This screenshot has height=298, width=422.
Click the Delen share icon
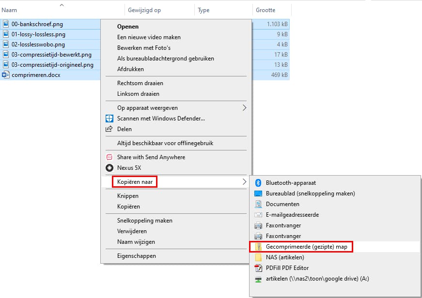click(x=109, y=129)
